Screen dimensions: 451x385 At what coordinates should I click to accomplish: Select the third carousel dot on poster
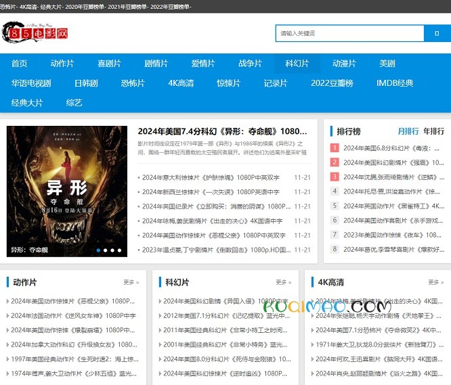(x=112, y=250)
